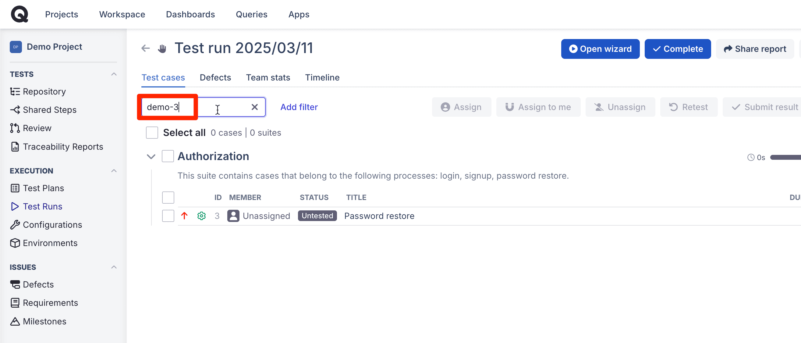Open the Dashboards menu

[x=190, y=14]
